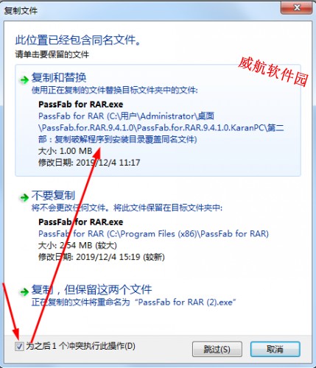
Task: Click the 大小: 1.00 MB detail line
Action: point(66,151)
